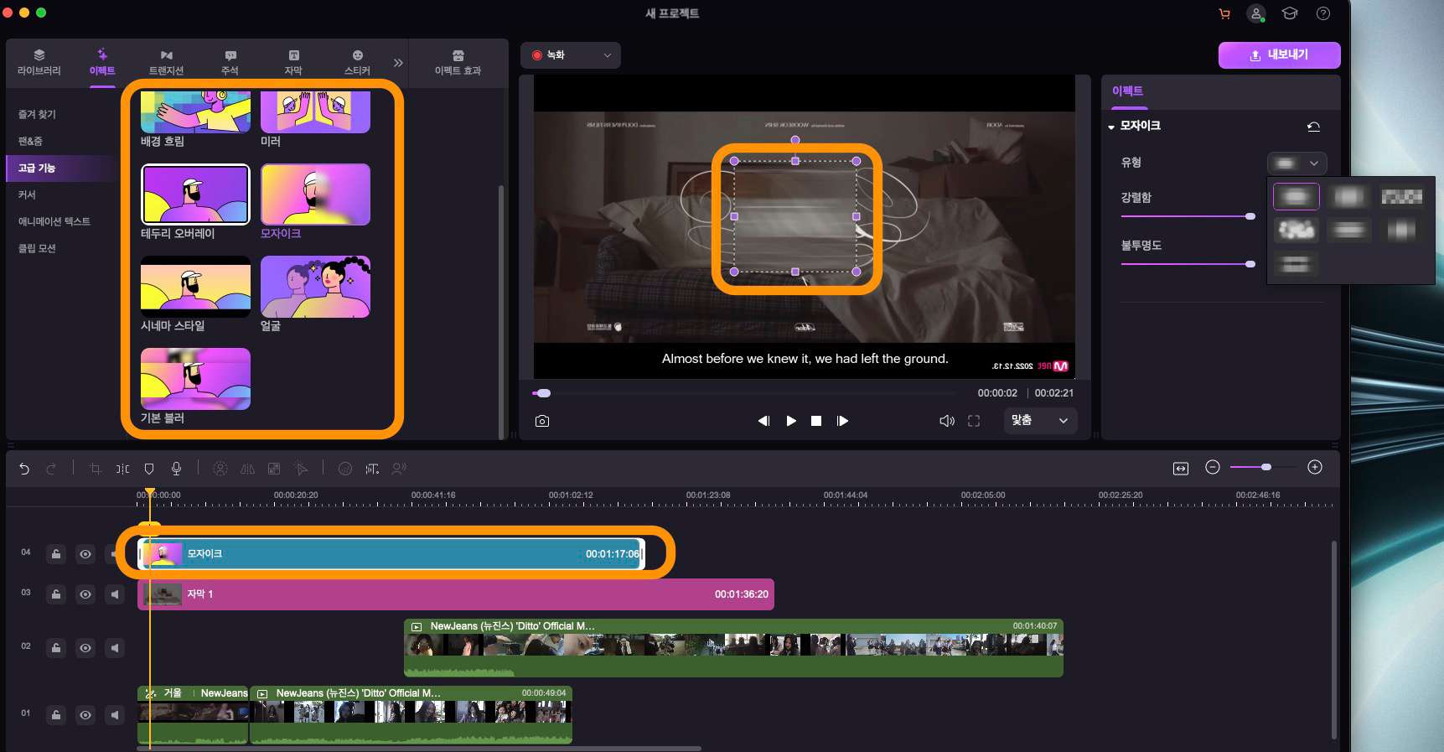Toggle the preview volume speaker icon
Viewport: 1444px width, 752px height.
(x=947, y=421)
